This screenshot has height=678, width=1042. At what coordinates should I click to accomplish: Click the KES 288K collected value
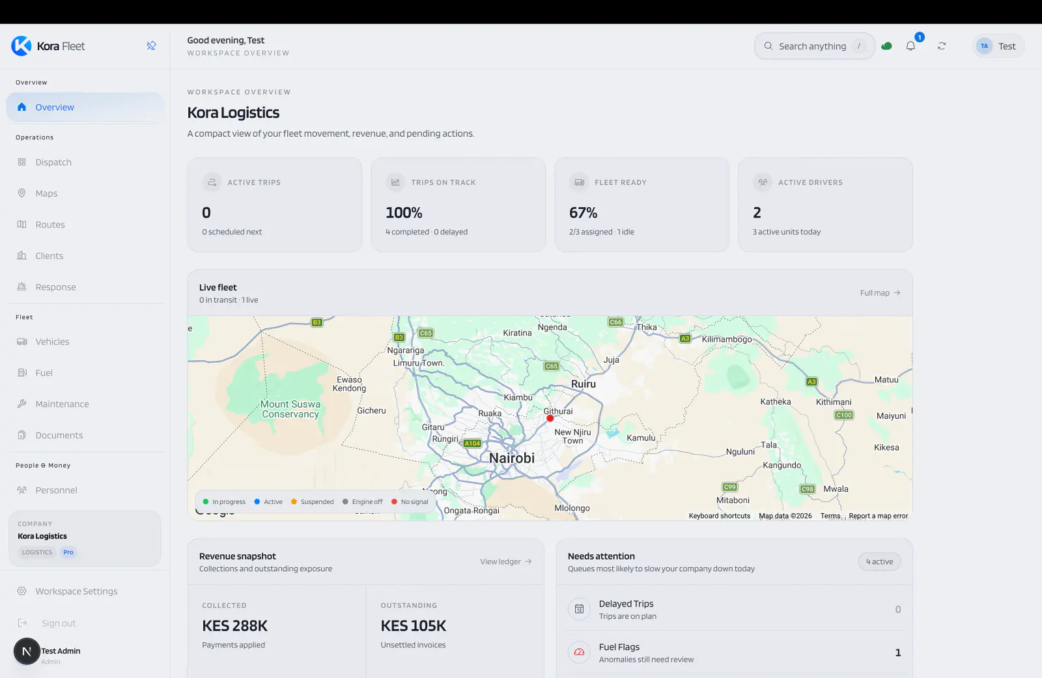click(235, 626)
